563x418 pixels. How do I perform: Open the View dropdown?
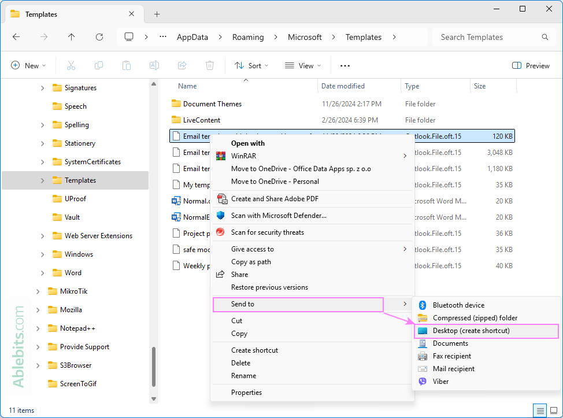[303, 66]
